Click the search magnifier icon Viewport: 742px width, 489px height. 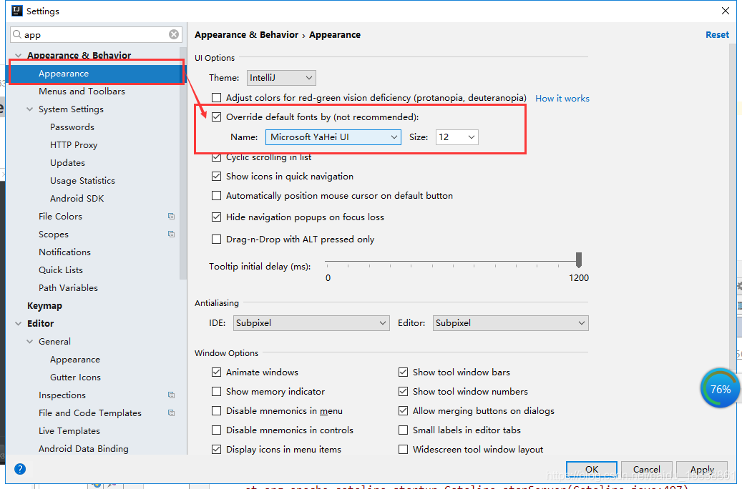(17, 34)
